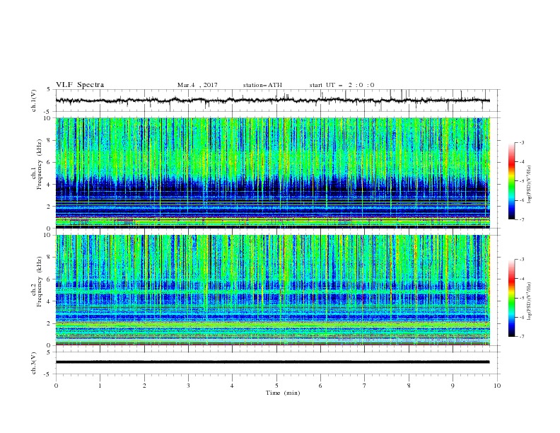Viewport: 560px width, 433px height.
Task: Click the ch.3 voltage waveform trace
Action: (272, 362)
